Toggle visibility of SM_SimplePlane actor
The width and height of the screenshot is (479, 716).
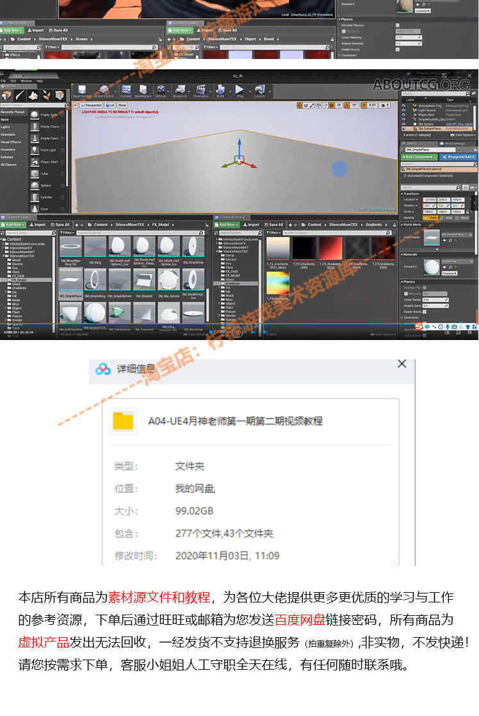(x=403, y=129)
